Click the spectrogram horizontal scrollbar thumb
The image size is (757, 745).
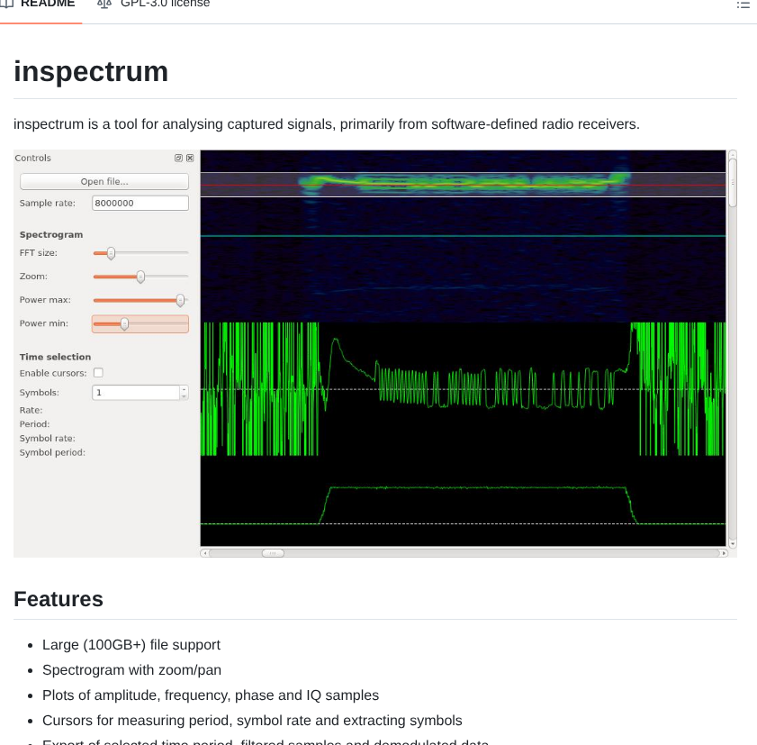pos(273,551)
